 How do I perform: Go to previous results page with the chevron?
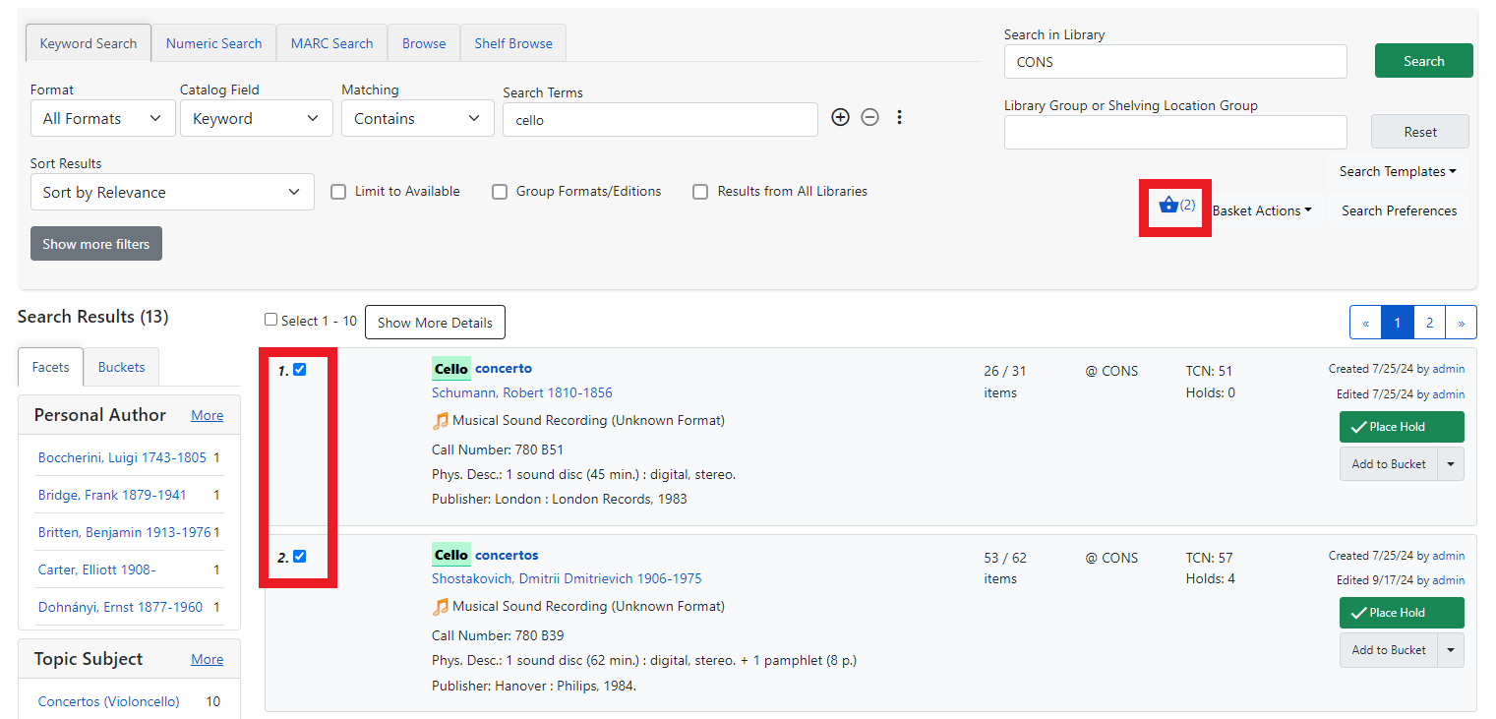click(1365, 322)
